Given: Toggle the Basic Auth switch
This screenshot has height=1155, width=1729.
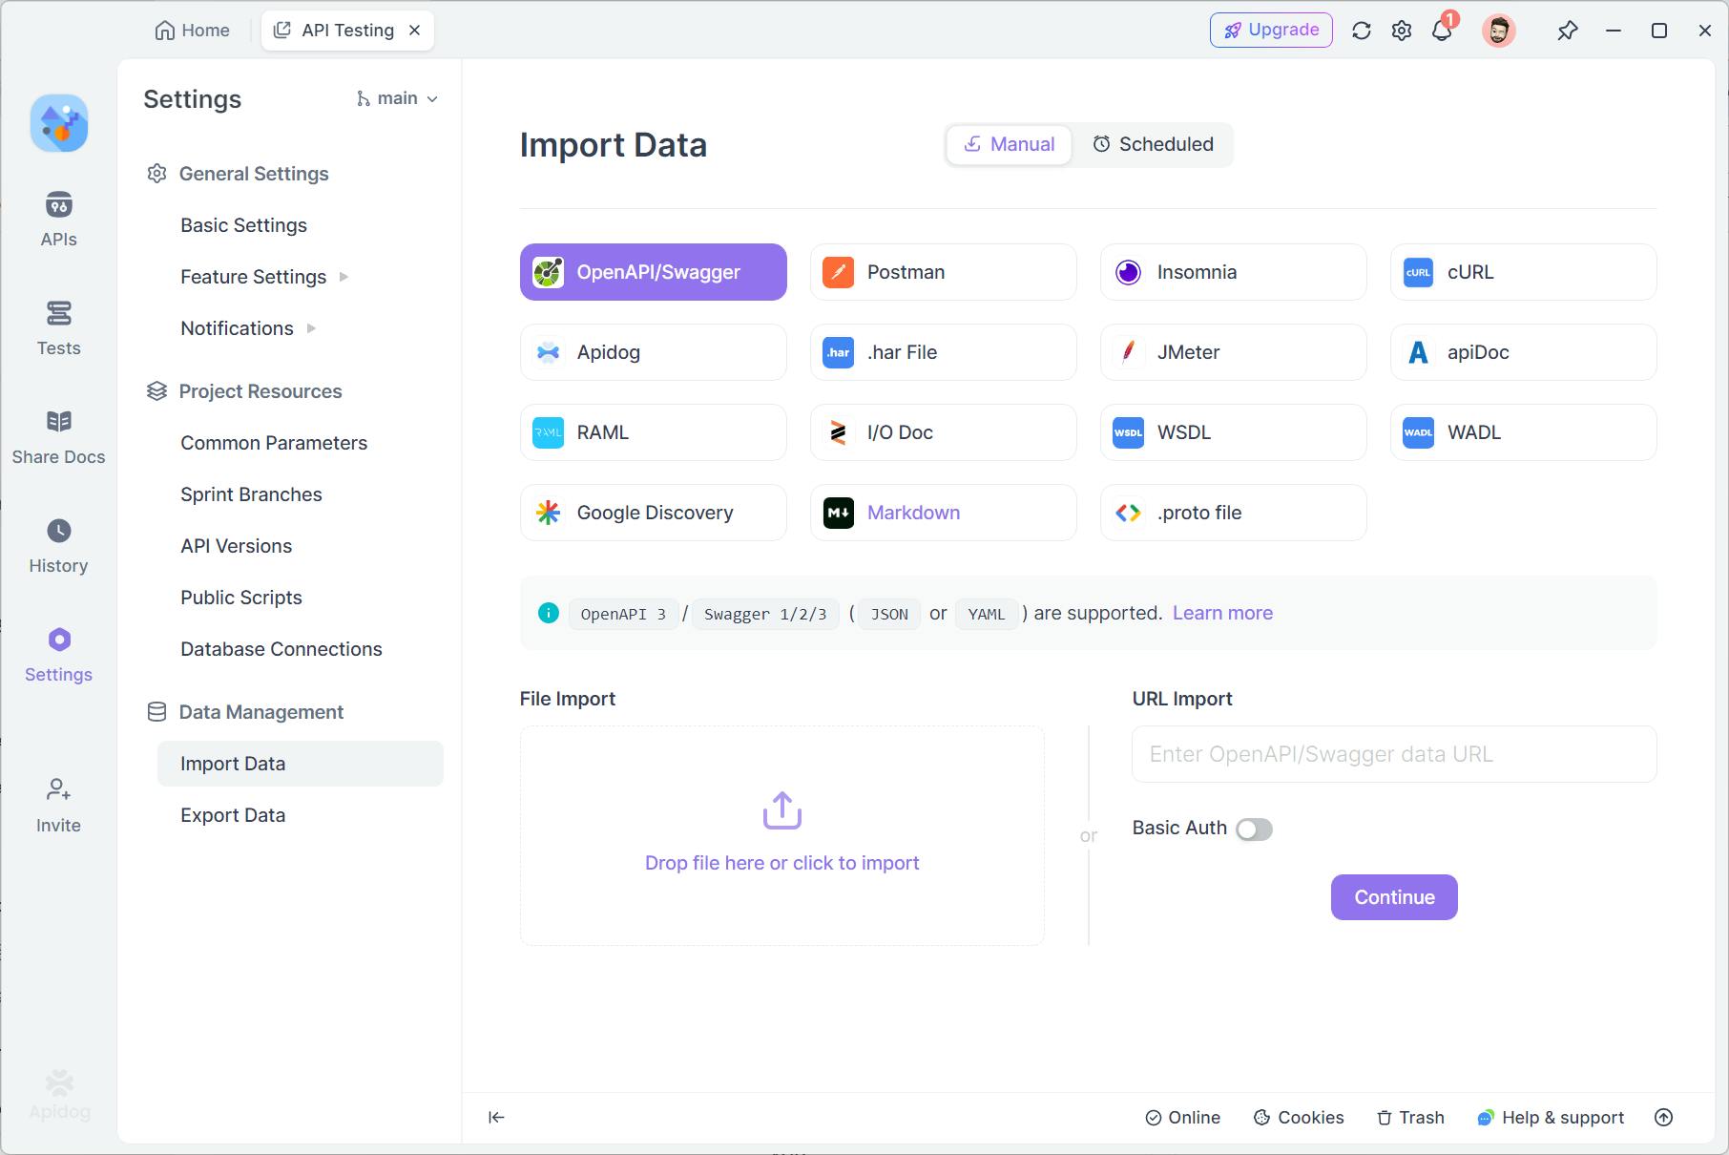Looking at the screenshot, I should (x=1254, y=829).
